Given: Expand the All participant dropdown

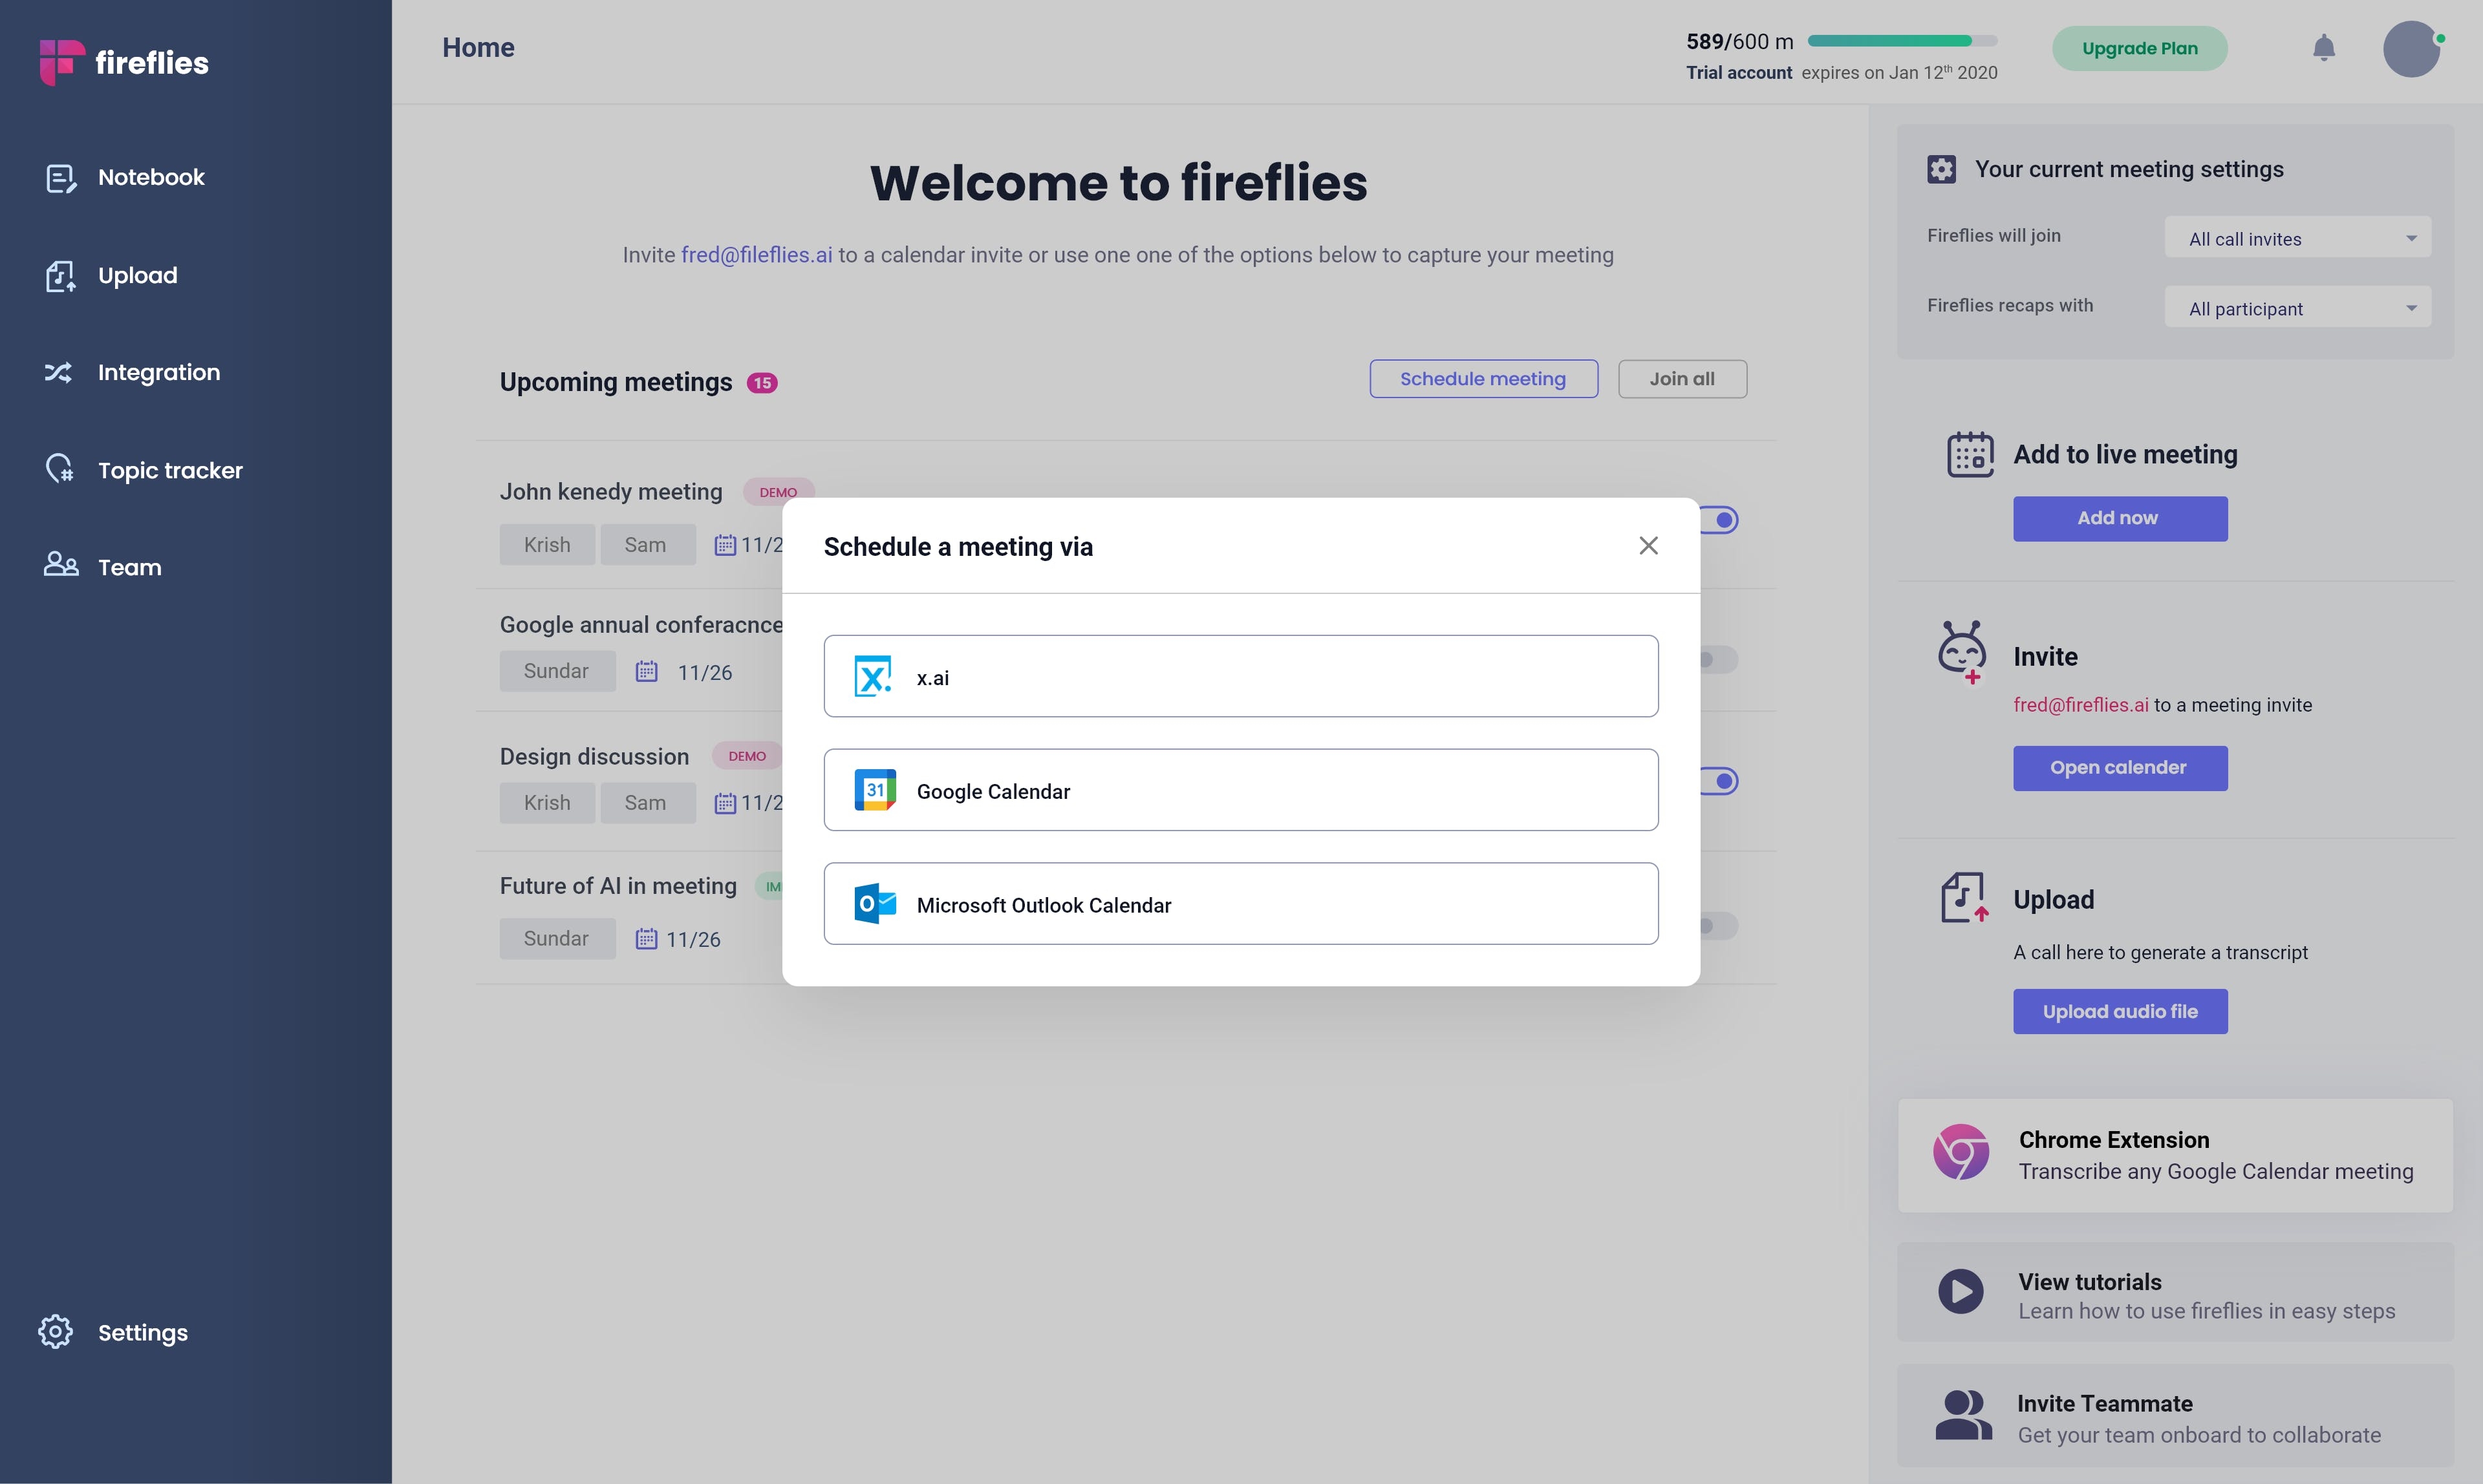Looking at the screenshot, I should [2298, 308].
